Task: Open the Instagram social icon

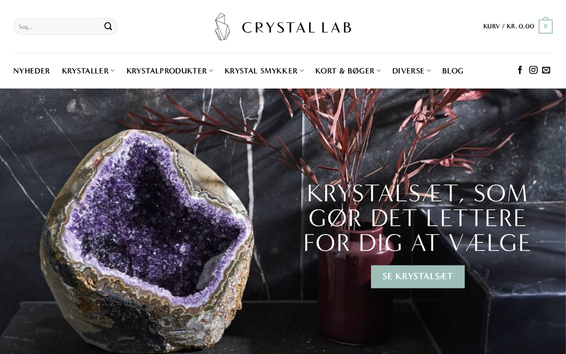Action: pyautogui.click(x=533, y=70)
